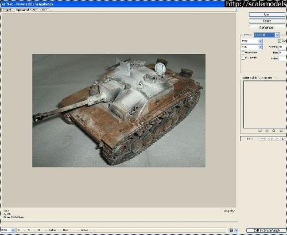This screenshot has width=287, height=235.
Task: Open the preview flyout menu arrow
Action: [236, 9]
